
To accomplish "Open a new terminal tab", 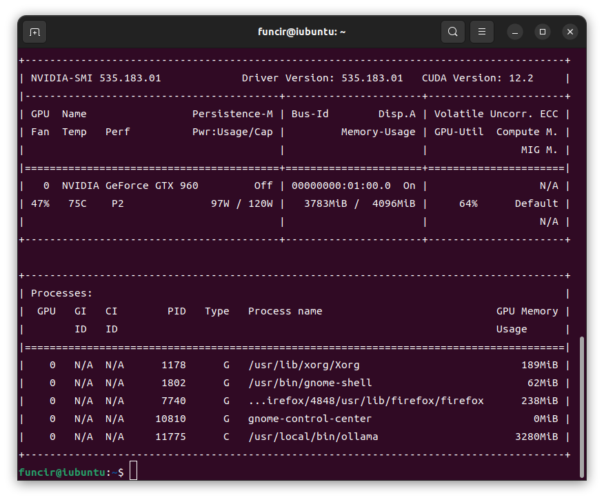I will (34, 32).
